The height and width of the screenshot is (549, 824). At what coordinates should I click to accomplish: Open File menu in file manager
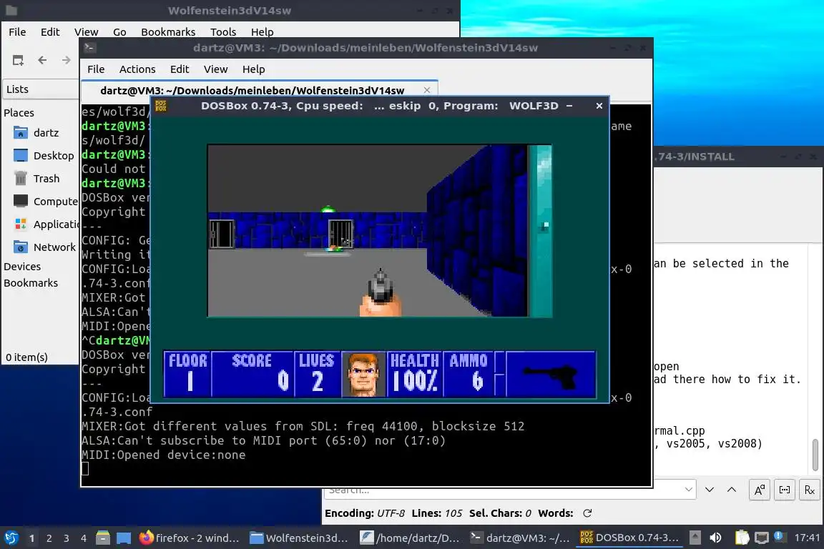(17, 32)
